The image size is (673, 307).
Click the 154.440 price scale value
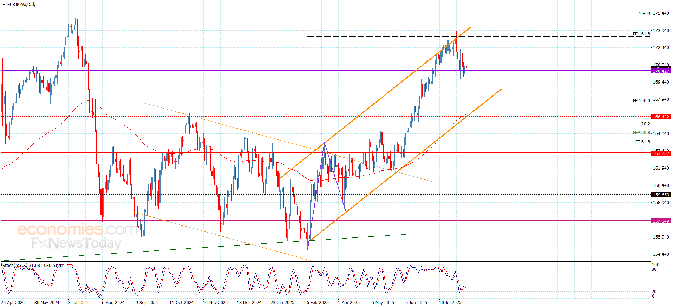[x=661, y=254]
